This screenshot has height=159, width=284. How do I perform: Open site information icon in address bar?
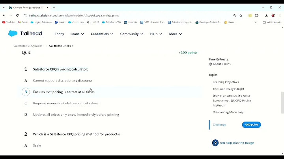point(25,15)
